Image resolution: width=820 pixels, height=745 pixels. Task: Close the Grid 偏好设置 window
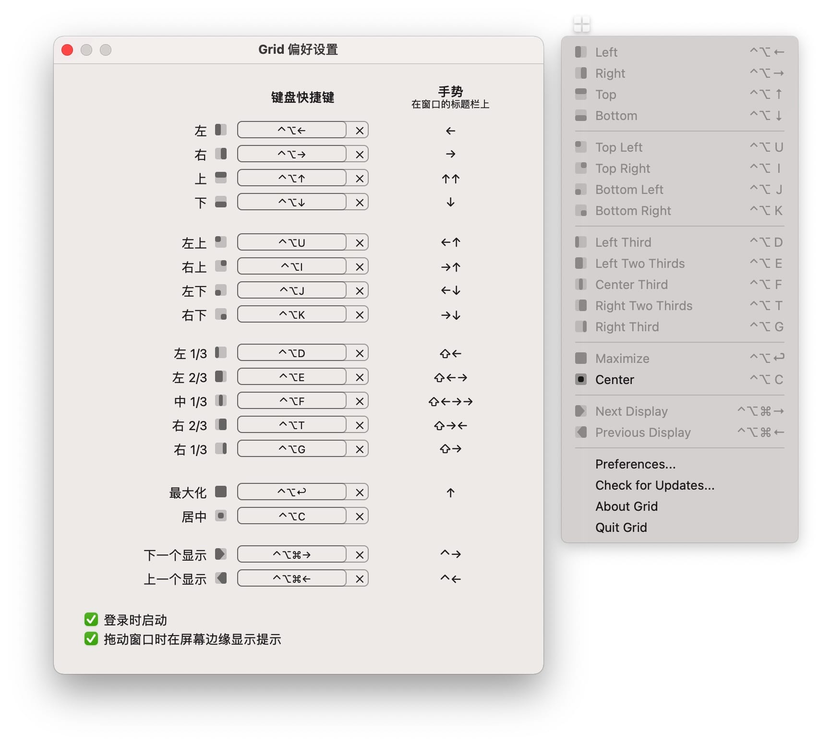click(x=67, y=50)
